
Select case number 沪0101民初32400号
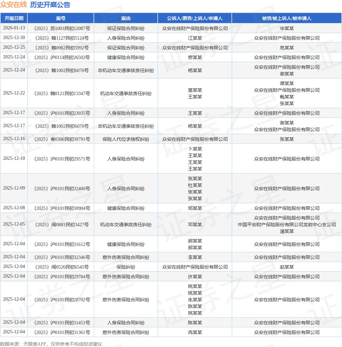coord(62,189)
